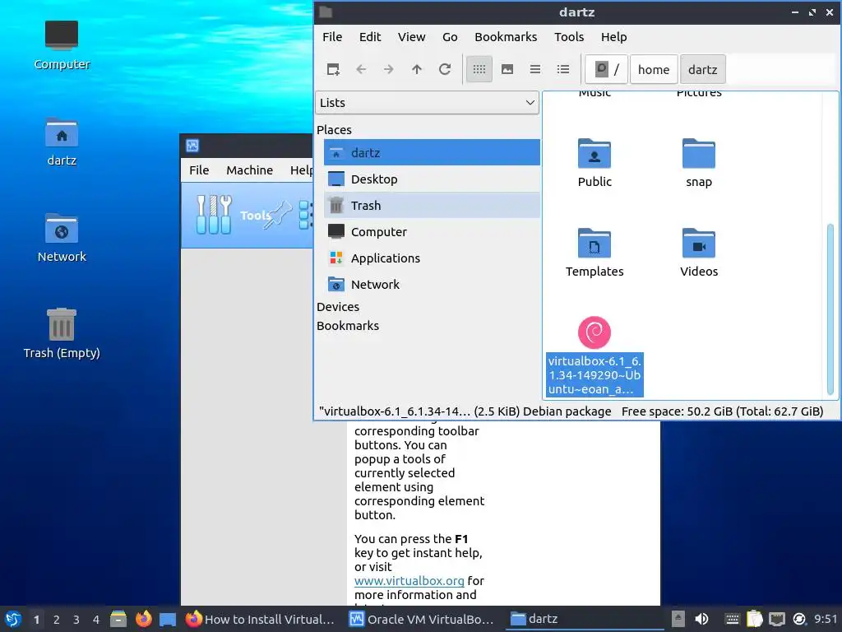842x632 pixels.
Task: Open the www.virtualbox.org link
Action: [409, 581]
